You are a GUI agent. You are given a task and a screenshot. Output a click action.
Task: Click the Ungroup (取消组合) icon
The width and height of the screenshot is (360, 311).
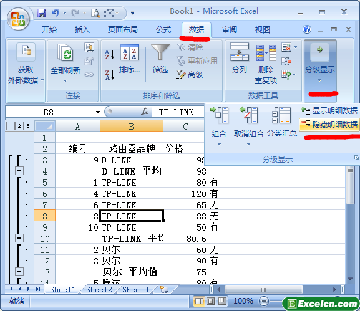point(248,115)
